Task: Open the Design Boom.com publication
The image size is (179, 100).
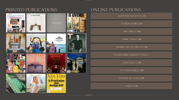Action: pos(132,24)
